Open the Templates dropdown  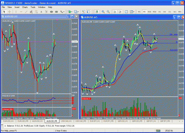coord(132,12)
